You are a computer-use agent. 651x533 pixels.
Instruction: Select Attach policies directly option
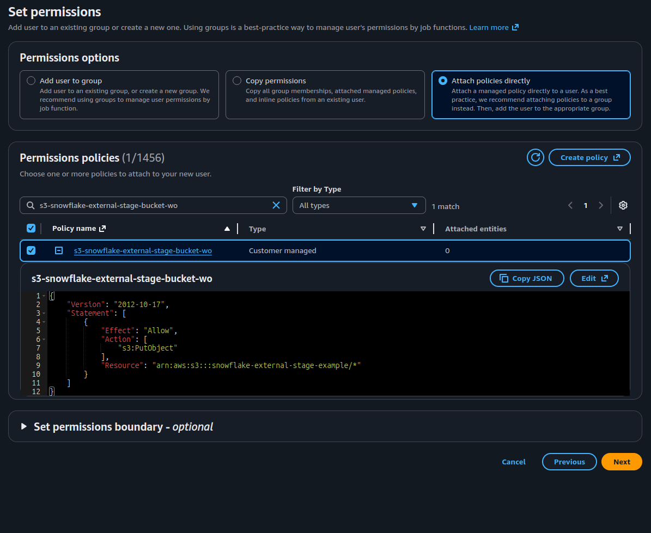(443, 81)
